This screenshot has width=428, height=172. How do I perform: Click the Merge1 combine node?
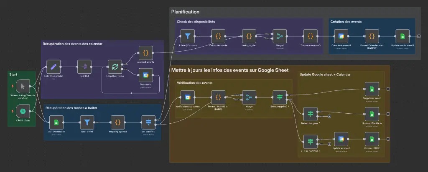279,36
